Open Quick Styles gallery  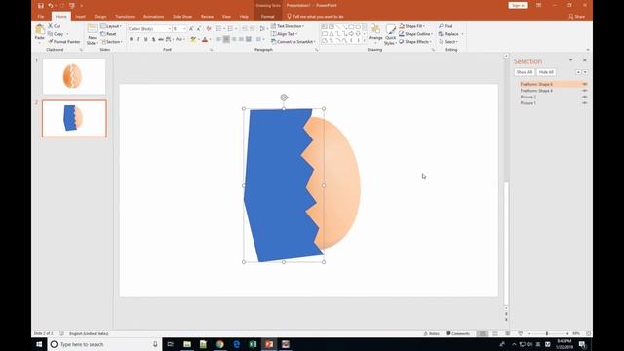coord(390,35)
